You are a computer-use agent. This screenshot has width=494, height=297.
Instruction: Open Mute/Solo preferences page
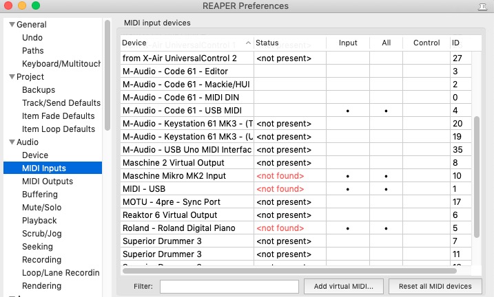[x=41, y=208]
